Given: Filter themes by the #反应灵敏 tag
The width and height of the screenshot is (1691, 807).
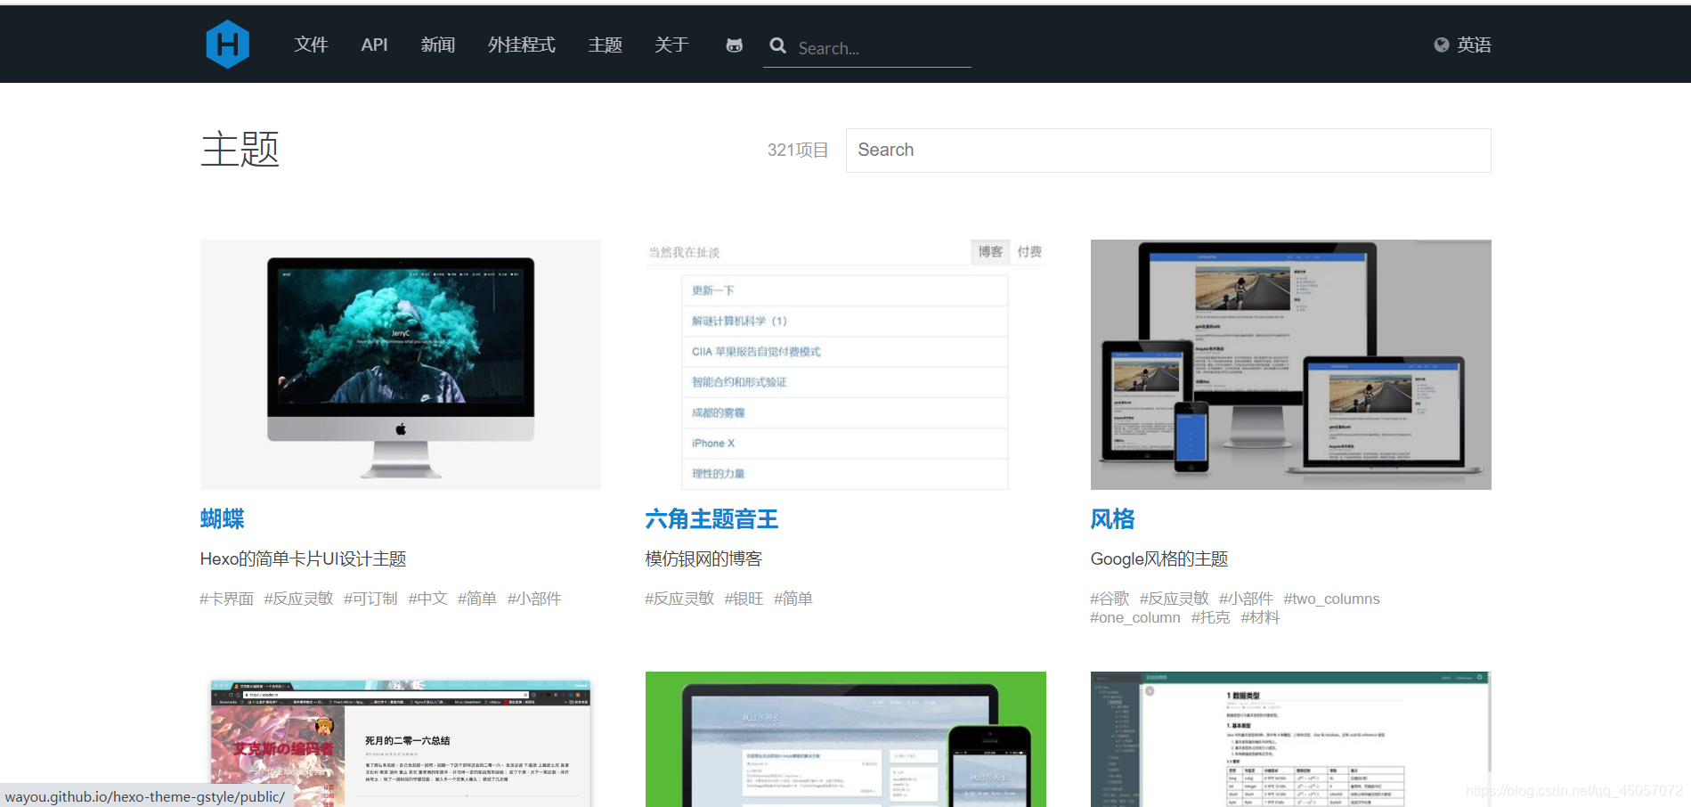Looking at the screenshot, I should 299,598.
